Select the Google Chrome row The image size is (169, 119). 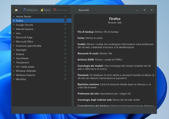42,25
